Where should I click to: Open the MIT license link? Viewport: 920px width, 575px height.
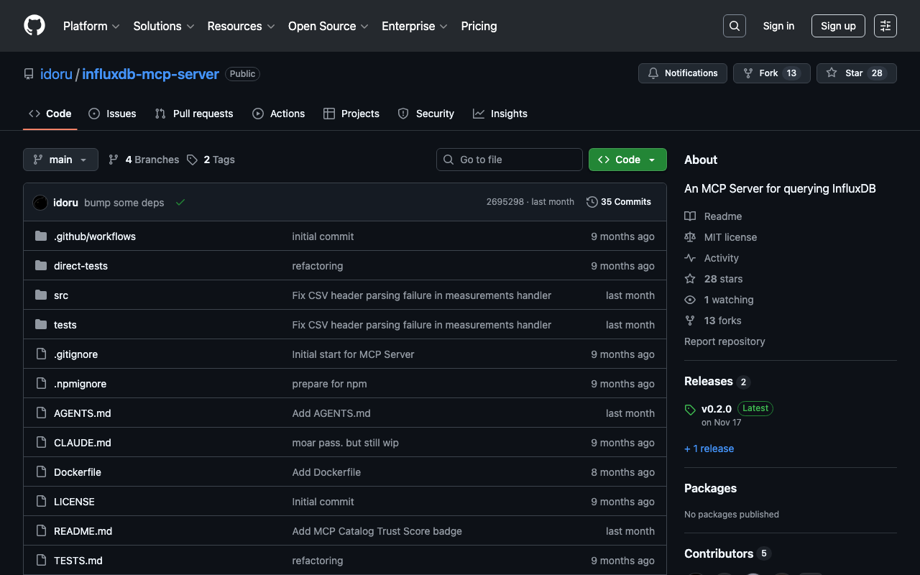[730, 237]
